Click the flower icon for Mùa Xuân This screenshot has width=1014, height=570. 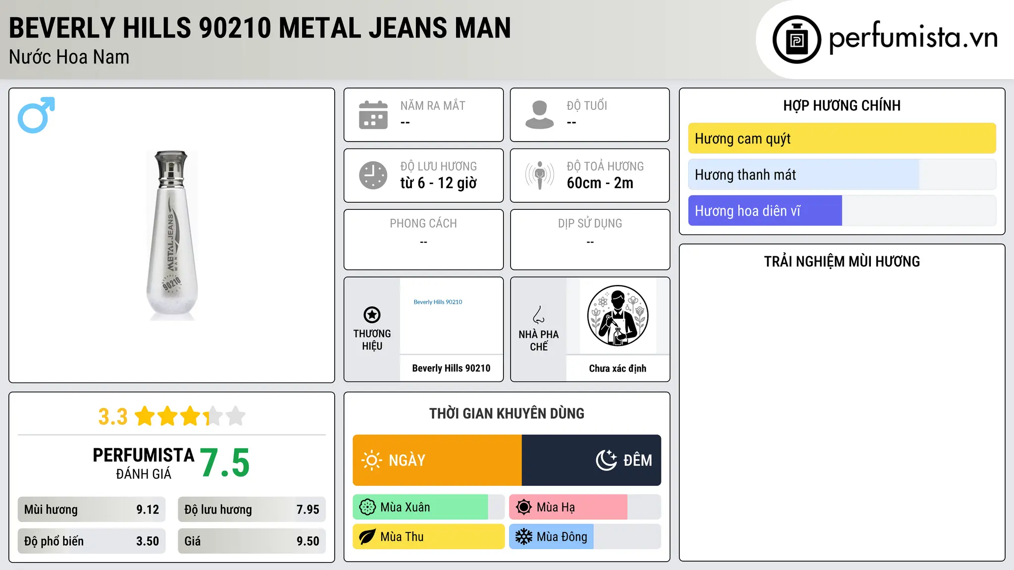pyautogui.click(x=367, y=507)
